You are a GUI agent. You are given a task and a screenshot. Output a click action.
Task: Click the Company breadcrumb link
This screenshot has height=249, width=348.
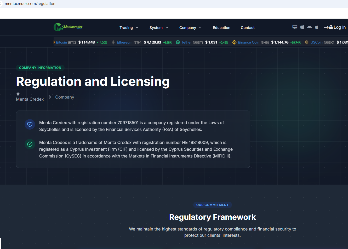coord(65,97)
